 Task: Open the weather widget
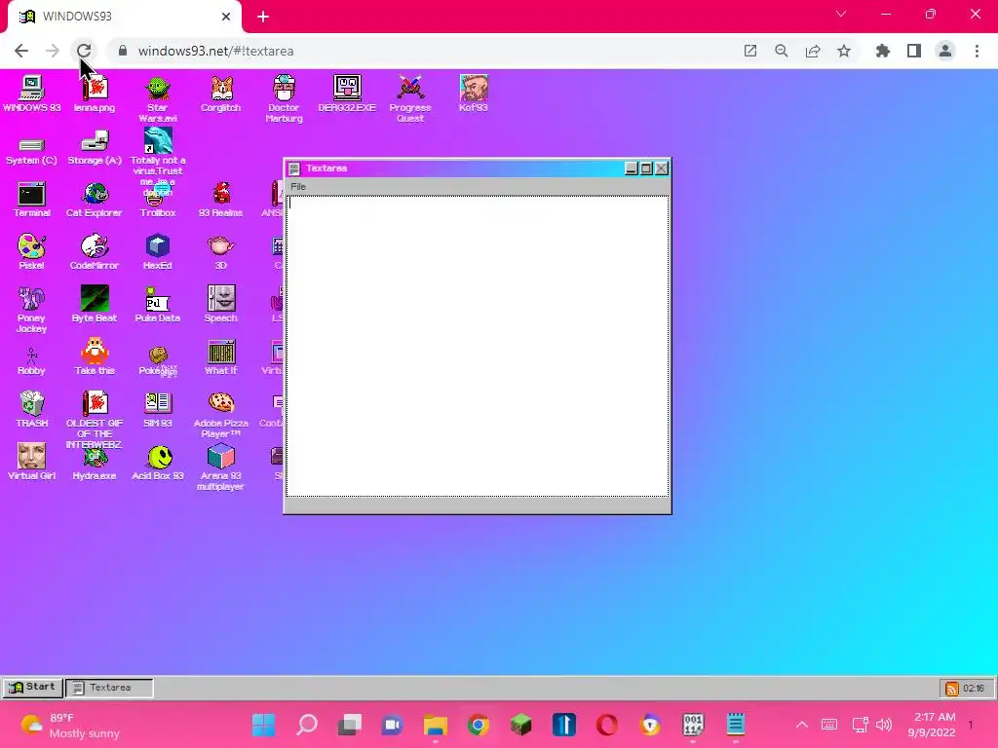[x=70, y=725]
